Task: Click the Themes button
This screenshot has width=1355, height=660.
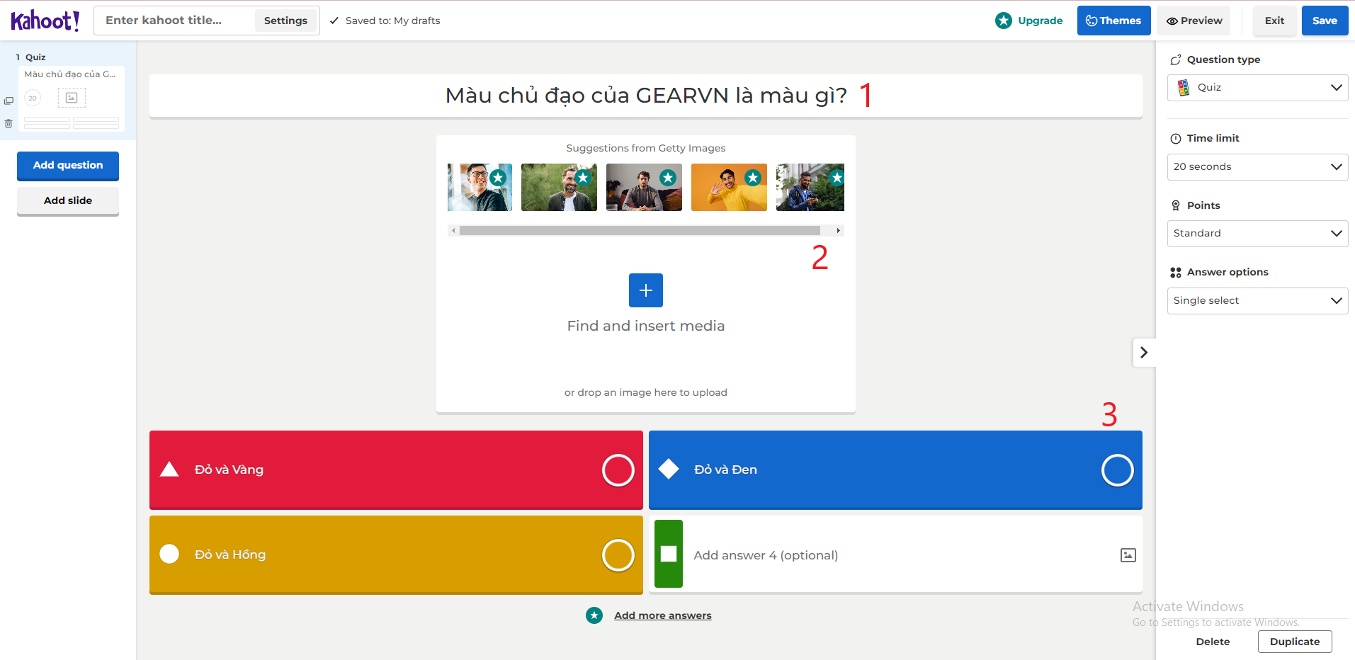Action: (x=1113, y=21)
